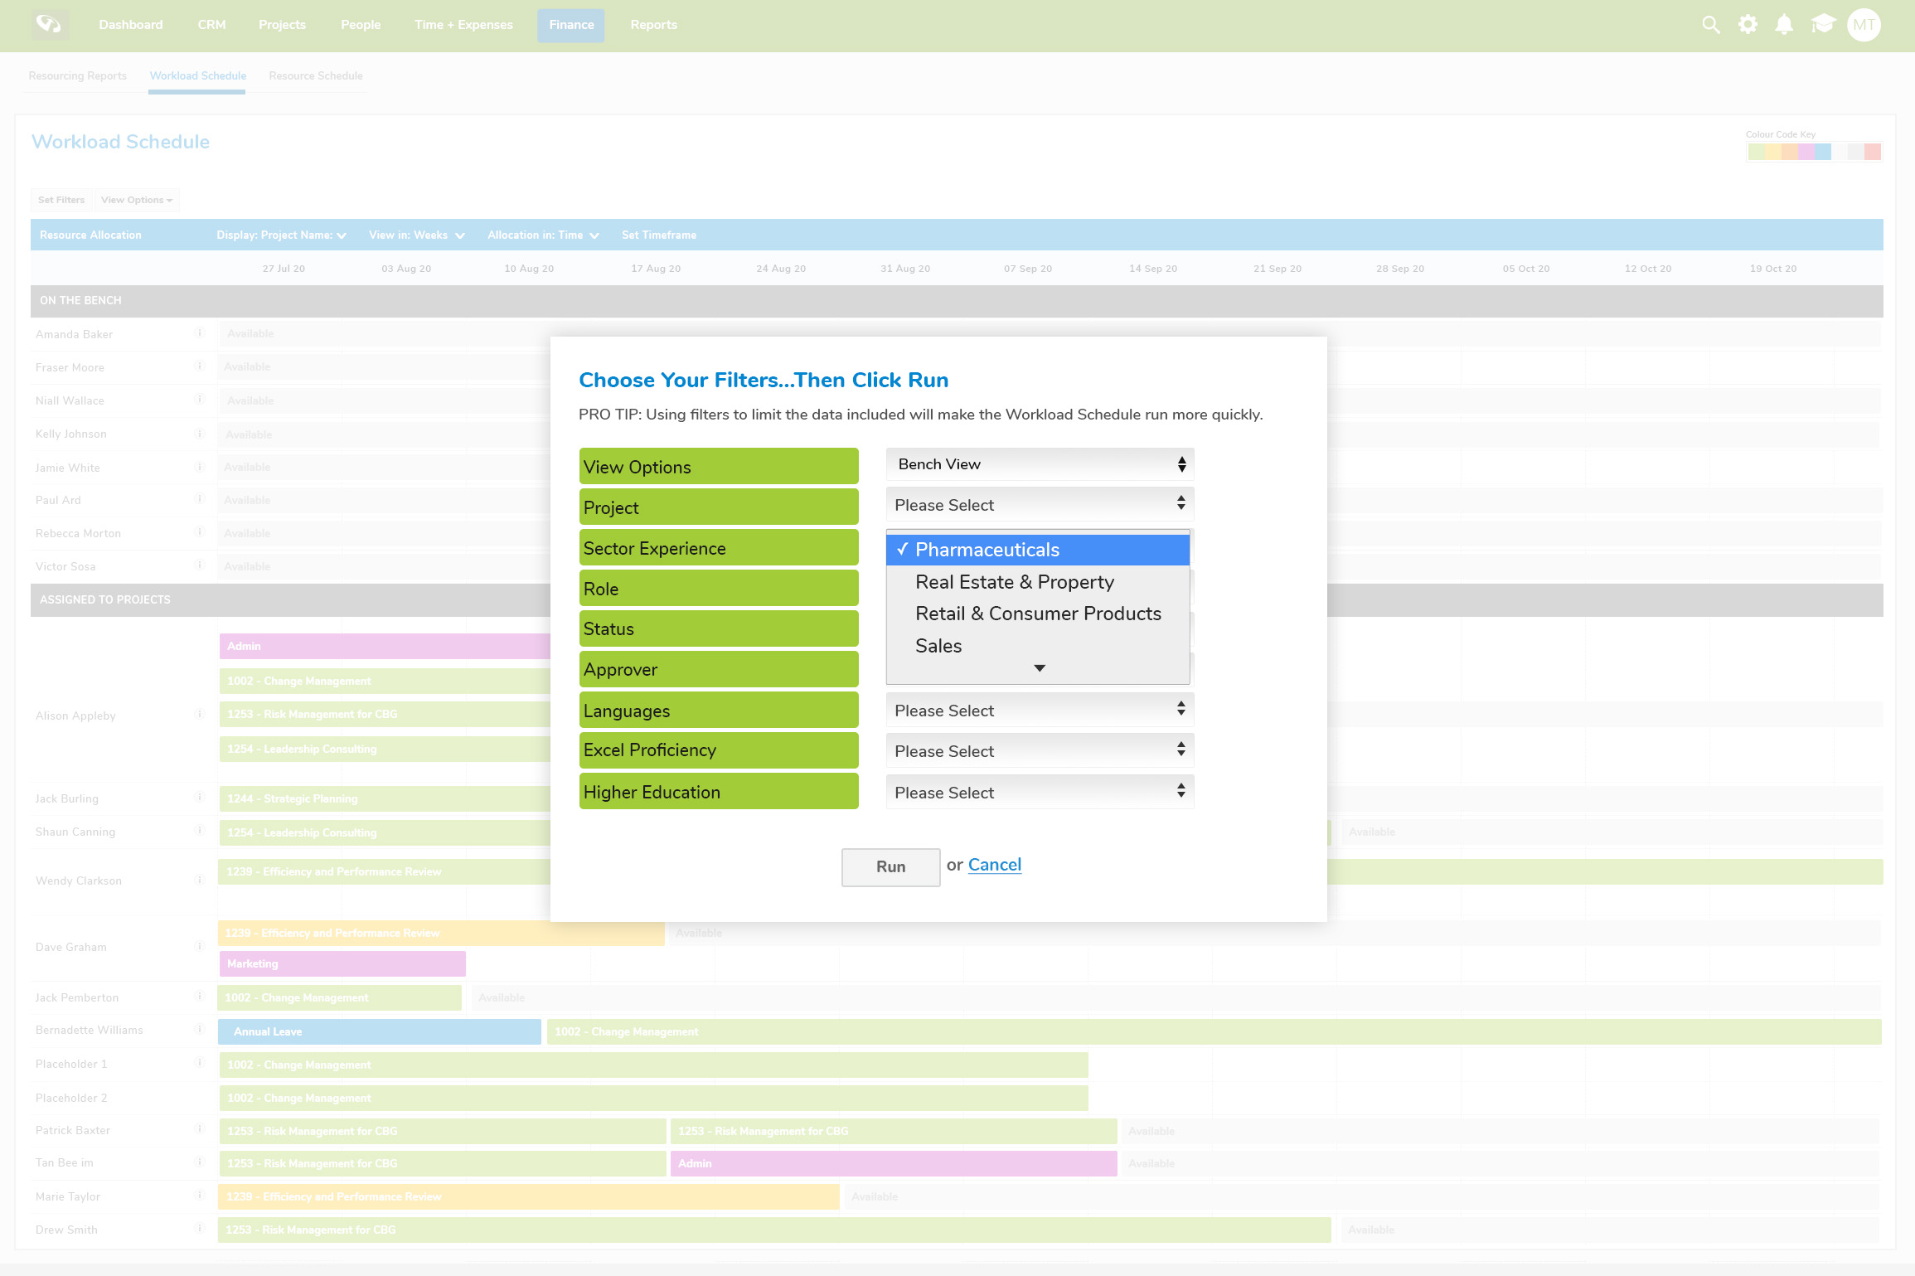This screenshot has height=1276, width=1915.
Task: Switch to Resource Schedule tab
Action: [x=315, y=75]
